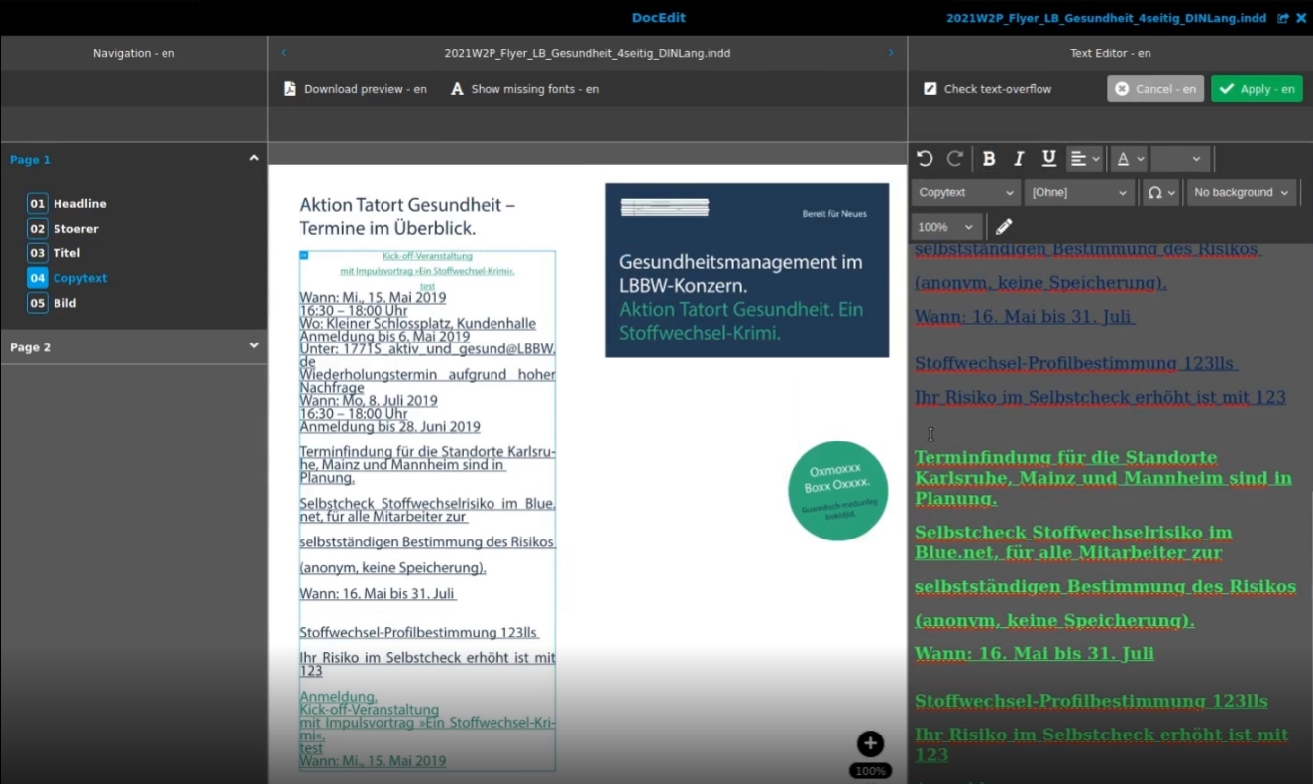Click Download preview - en
The image size is (1313, 784).
tap(356, 89)
